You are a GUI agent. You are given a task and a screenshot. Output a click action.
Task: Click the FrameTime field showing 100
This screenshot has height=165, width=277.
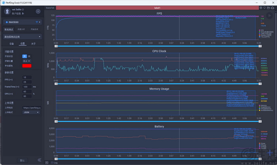[27, 87]
